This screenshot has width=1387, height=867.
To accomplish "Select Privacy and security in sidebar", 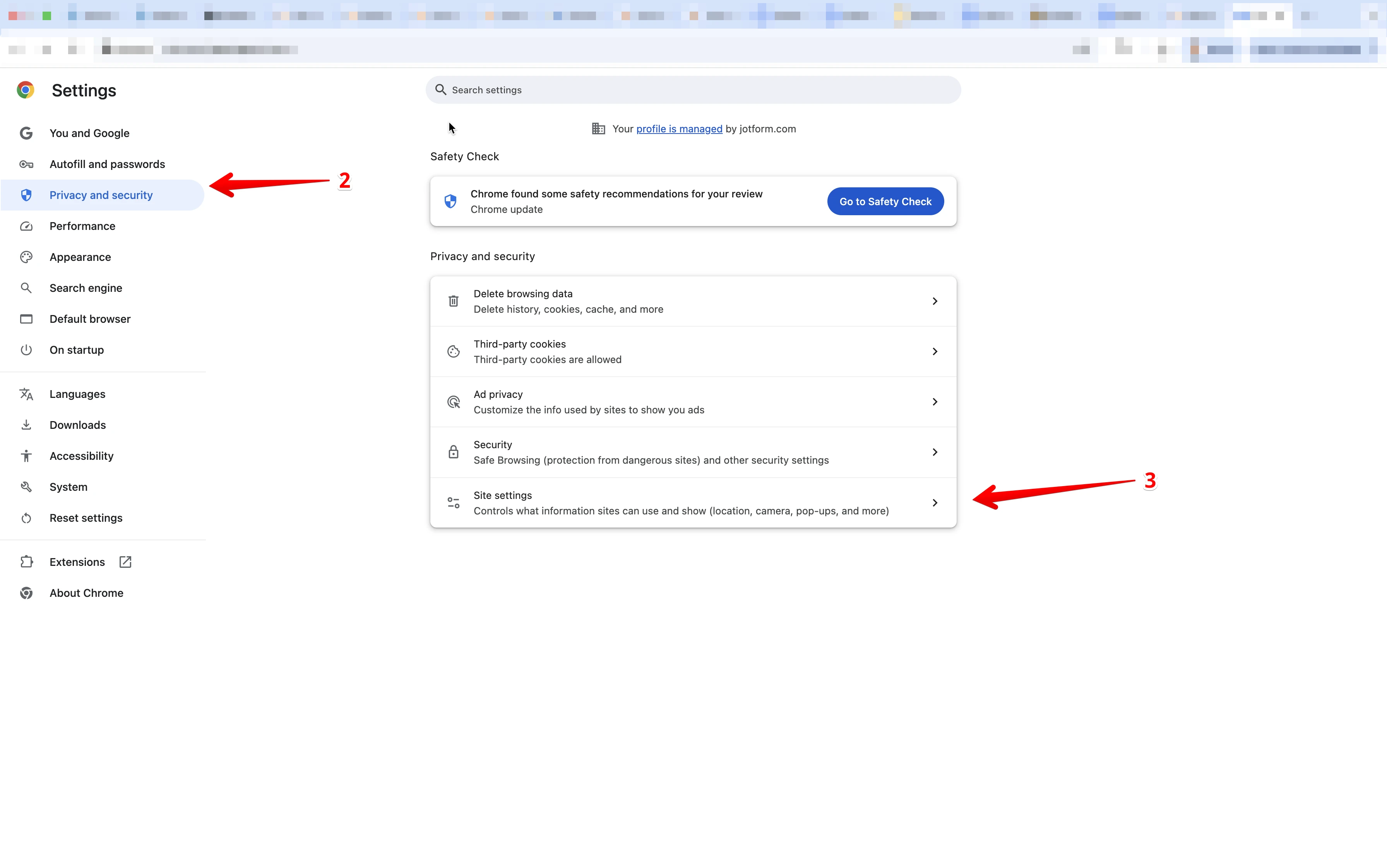I will coord(101,195).
